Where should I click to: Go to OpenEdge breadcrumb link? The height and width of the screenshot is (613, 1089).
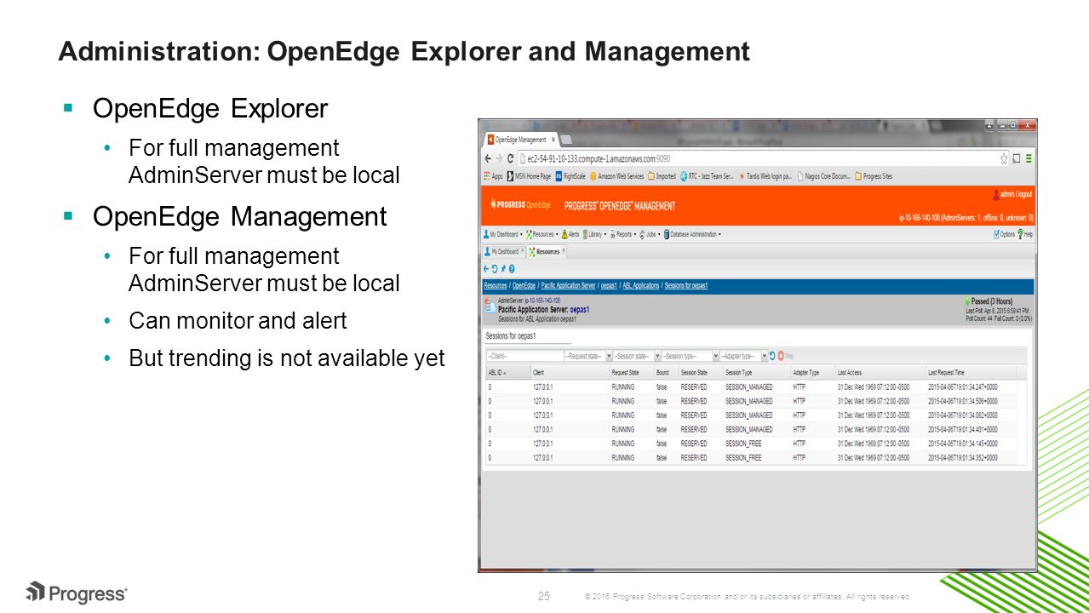coord(524,285)
